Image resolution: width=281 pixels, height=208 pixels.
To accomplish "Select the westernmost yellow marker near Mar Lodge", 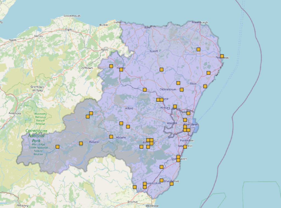I will tap(57, 147).
